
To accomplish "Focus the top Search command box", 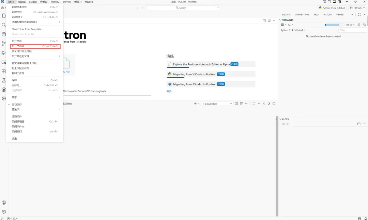I will pyautogui.click(x=183, y=8).
